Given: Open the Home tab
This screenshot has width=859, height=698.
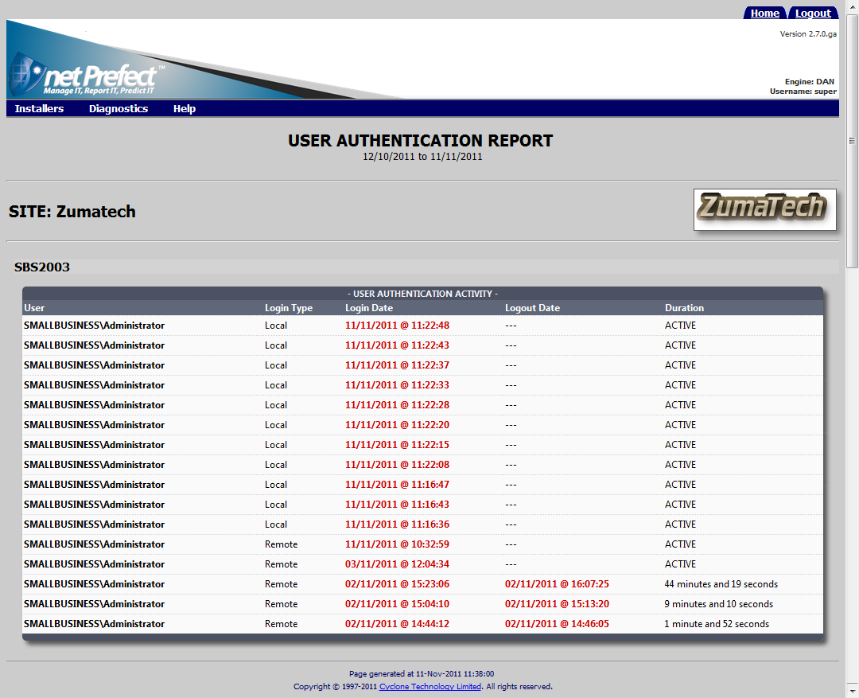Looking at the screenshot, I should click(x=764, y=13).
